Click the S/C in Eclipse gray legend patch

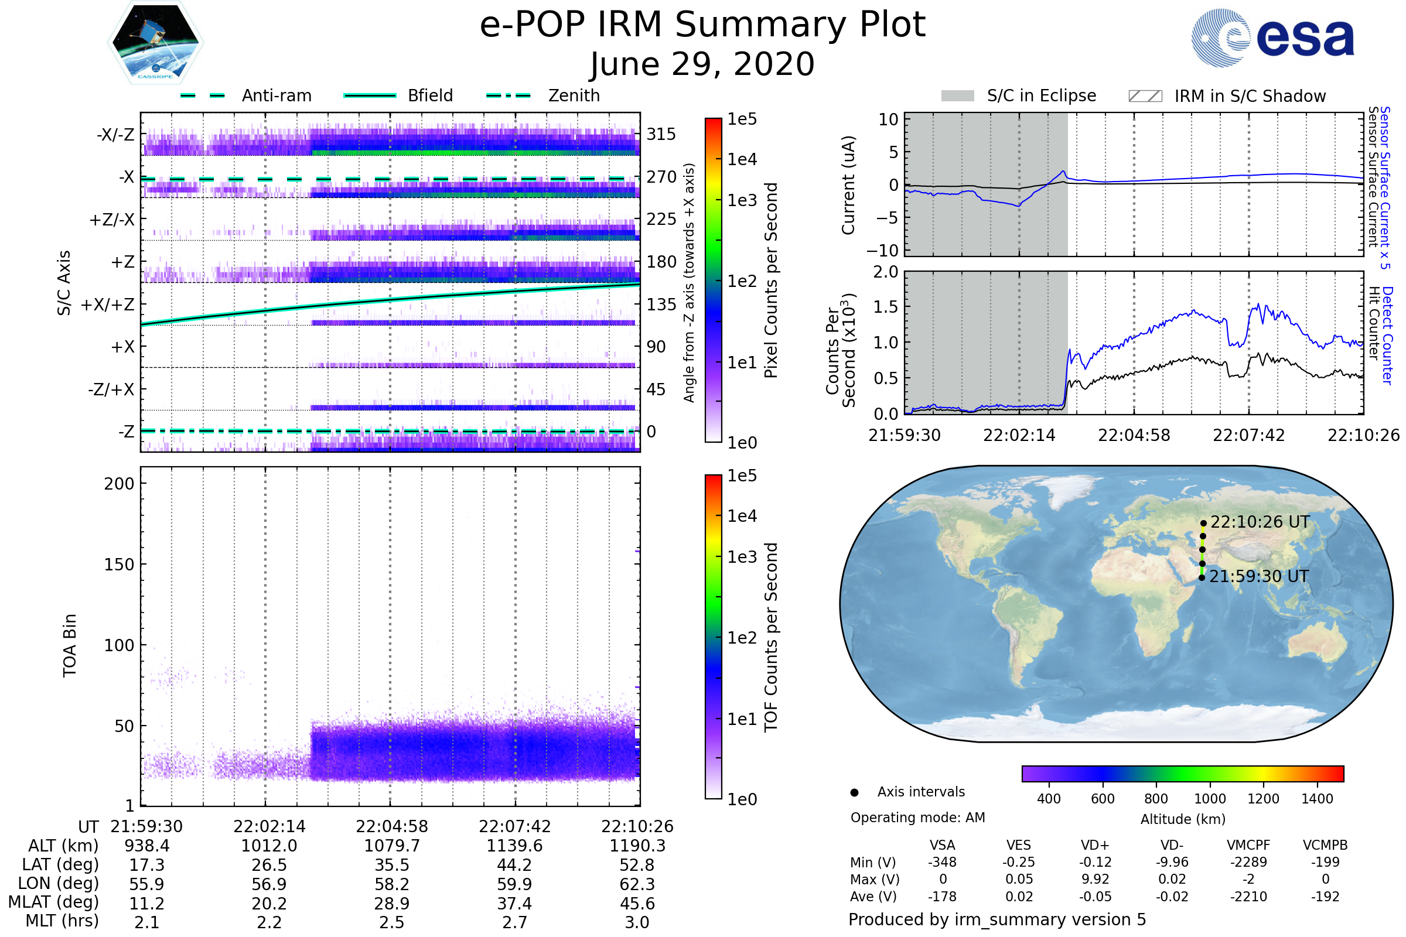957,96
